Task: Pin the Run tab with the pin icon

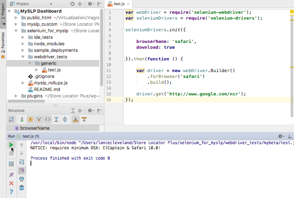Action: [x=11, y=174]
